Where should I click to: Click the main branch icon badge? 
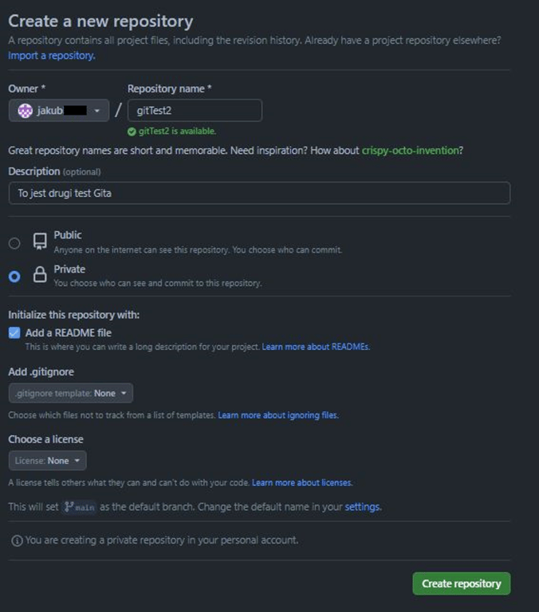(79, 507)
